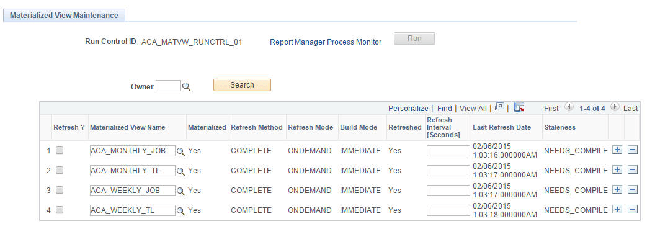
Task: Click Build Mode column header
Action: tap(359, 127)
